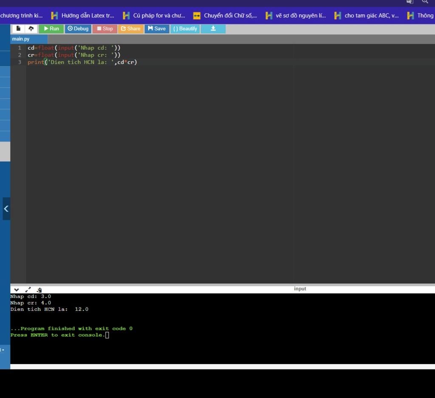Click the 'Nhap cr: 4.0' console line
Viewport: 435px width, 398px height.
[x=31, y=303]
